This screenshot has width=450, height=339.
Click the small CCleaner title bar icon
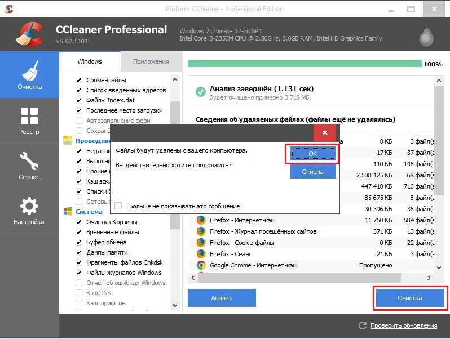[x=9, y=9]
